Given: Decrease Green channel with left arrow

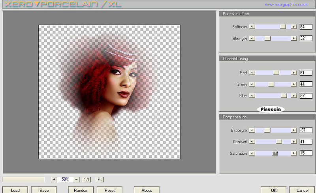Looking at the screenshot, I should (x=252, y=84).
